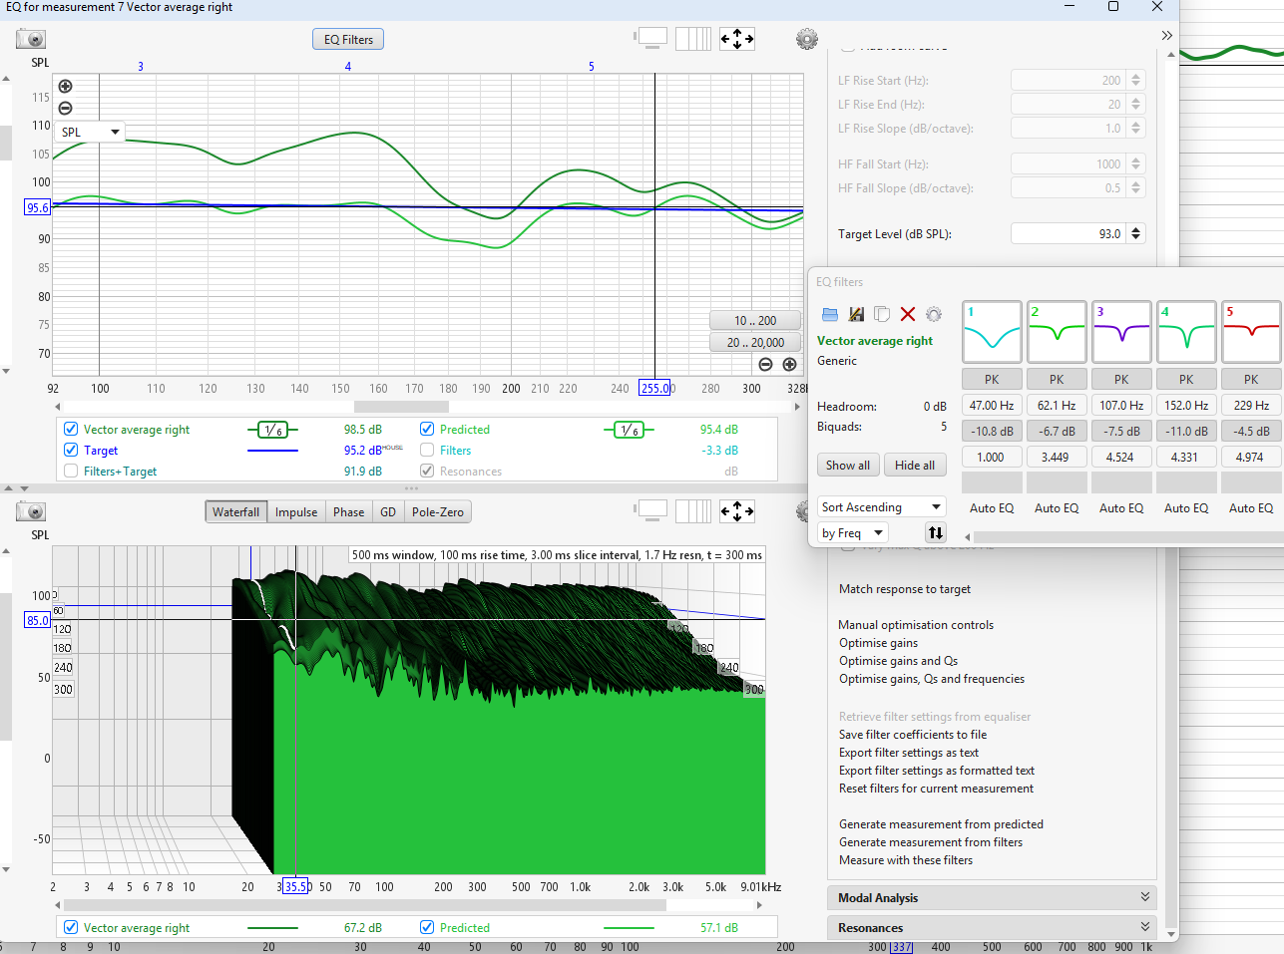The width and height of the screenshot is (1284, 954).
Task: Toggle Target trace checkbox
Action: 71,450
